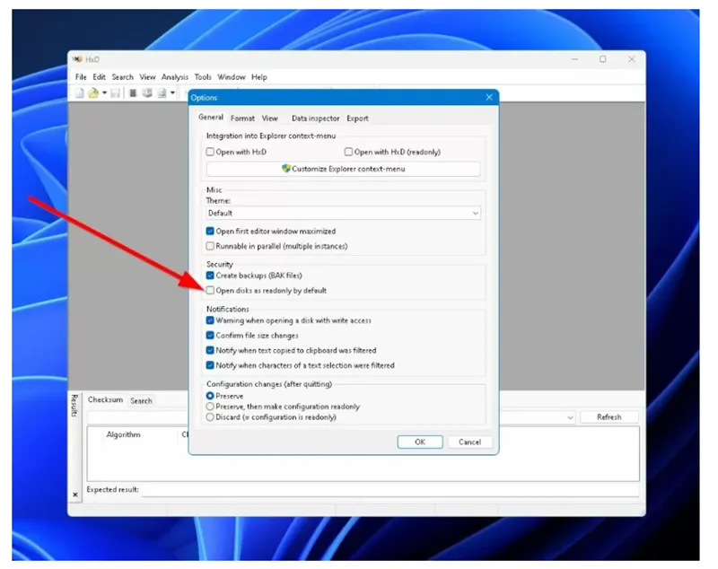Click the New file icon in HxD toolbar

80,93
